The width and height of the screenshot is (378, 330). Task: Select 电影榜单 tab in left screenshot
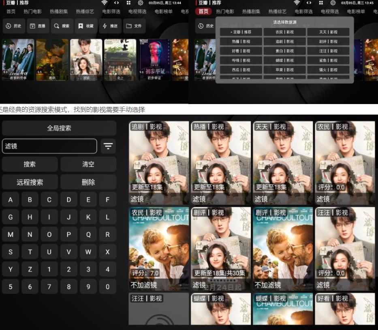click(163, 11)
